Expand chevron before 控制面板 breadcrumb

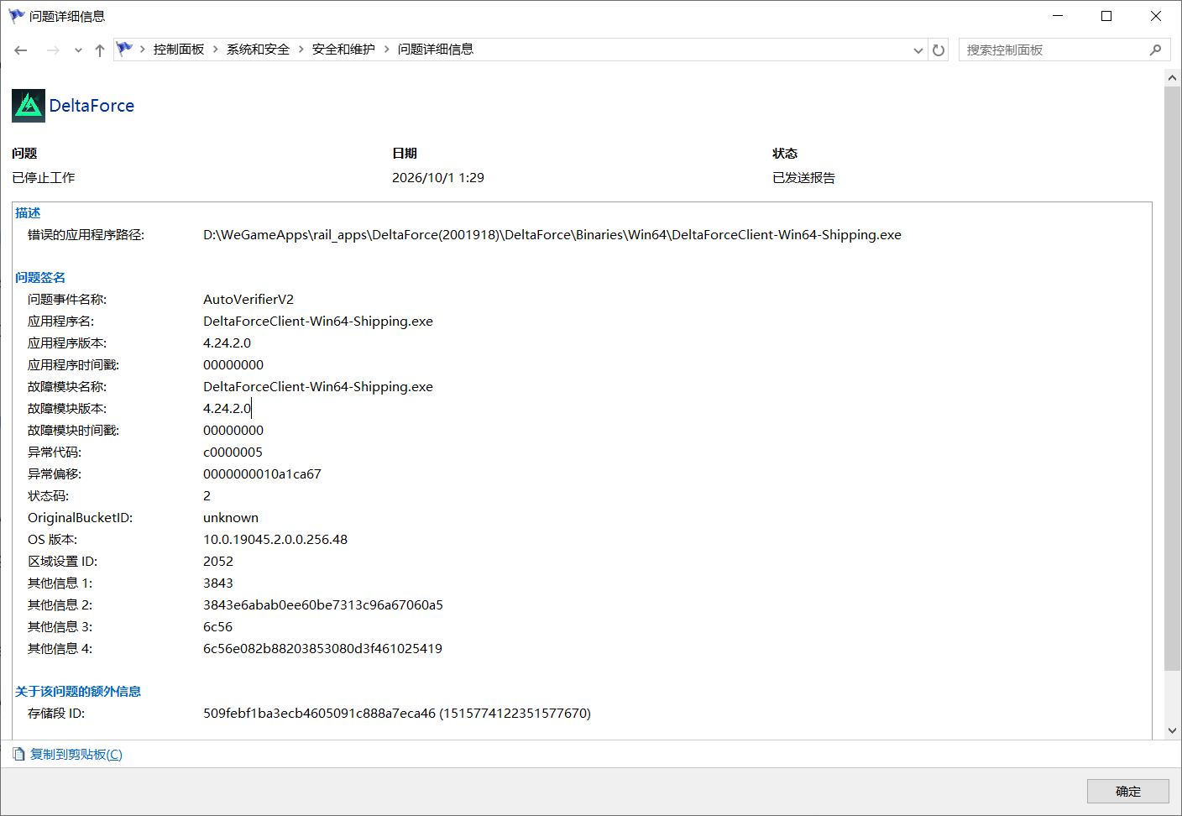pyautogui.click(x=143, y=50)
